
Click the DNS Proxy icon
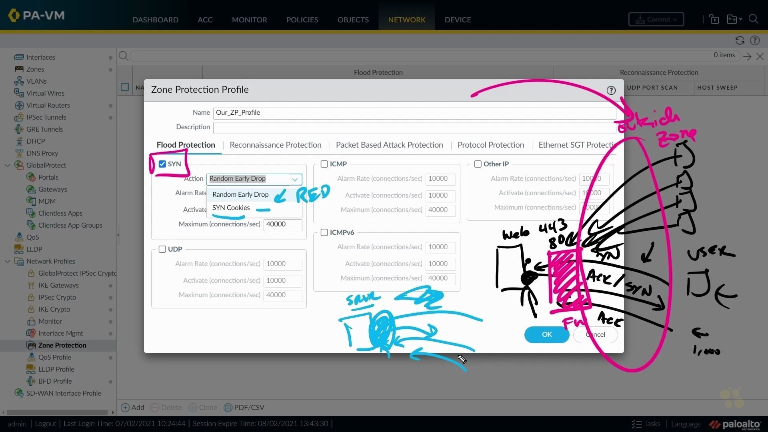tap(19, 153)
